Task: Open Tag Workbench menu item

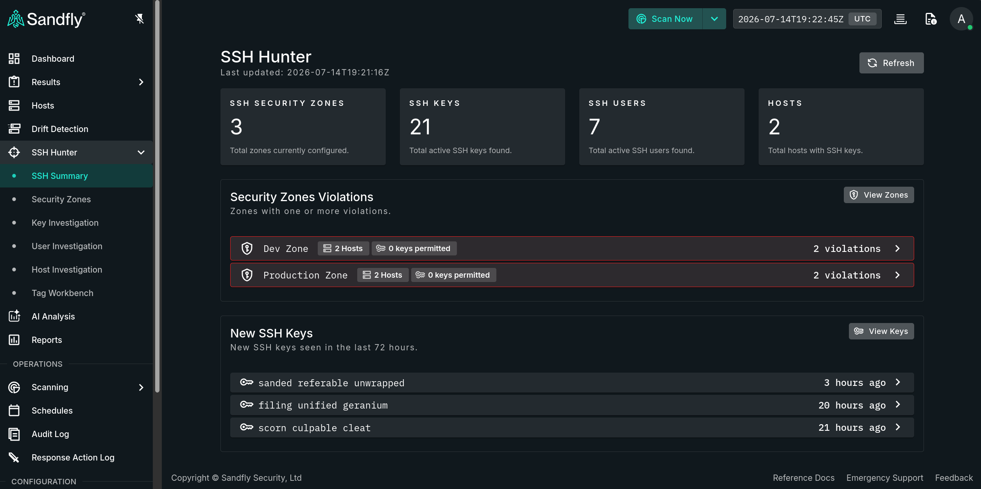Action: pyautogui.click(x=77, y=293)
